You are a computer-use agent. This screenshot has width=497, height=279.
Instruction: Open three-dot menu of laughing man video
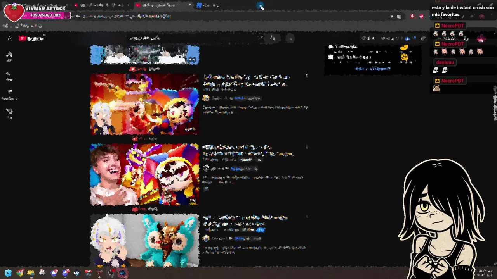tap(306, 147)
